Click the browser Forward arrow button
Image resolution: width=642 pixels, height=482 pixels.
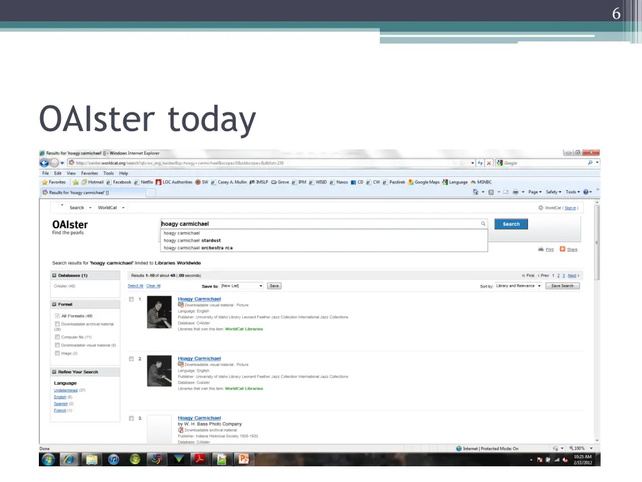click(54, 163)
